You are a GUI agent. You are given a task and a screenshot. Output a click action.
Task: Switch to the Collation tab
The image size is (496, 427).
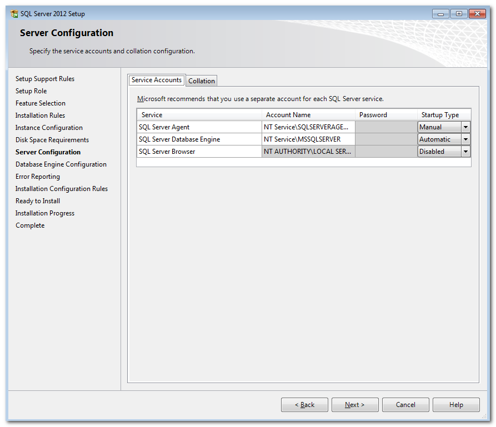coord(202,81)
